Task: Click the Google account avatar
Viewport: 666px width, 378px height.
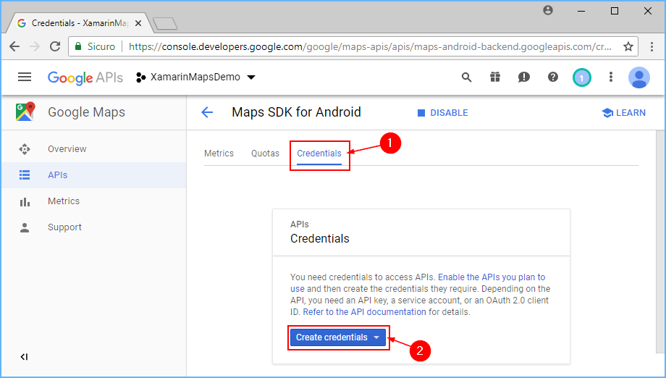Action: click(638, 77)
